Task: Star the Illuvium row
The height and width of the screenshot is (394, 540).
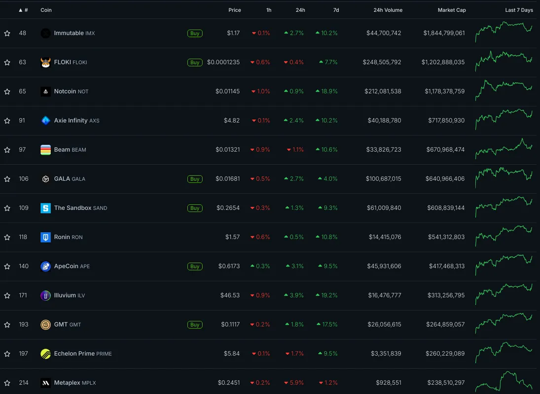Action: click(7, 295)
